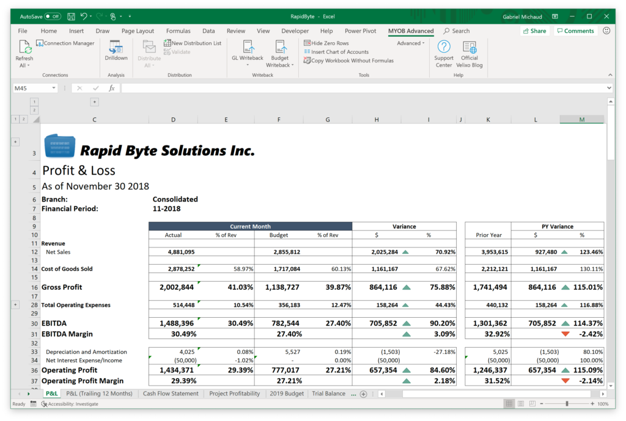Undo the last action
Screen dimensions: 626x421
tap(83, 16)
